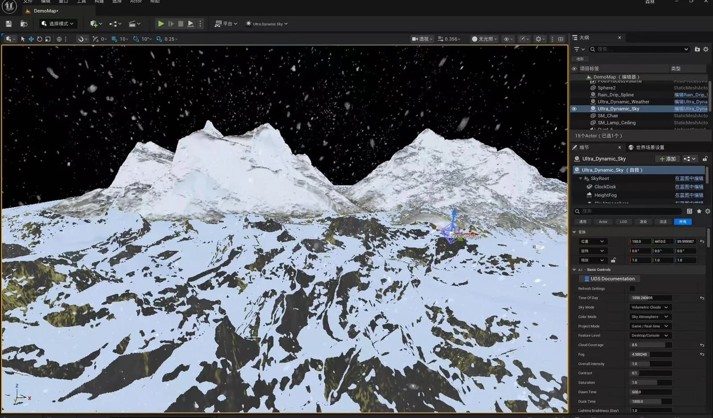
Task: Activate the scale gizmo tool
Action: pyautogui.click(x=48, y=39)
